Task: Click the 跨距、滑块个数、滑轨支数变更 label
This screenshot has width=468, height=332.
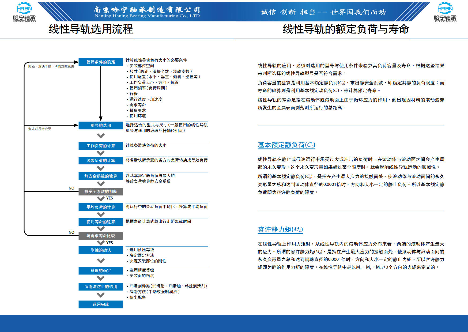Action: pos(51,66)
